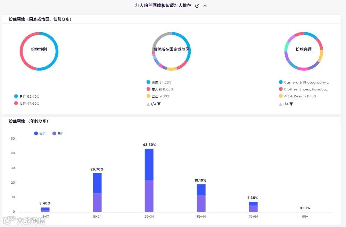Click the 19.10% value label
Viewport: 346px width, 227px height.
click(x=200, y=180)
